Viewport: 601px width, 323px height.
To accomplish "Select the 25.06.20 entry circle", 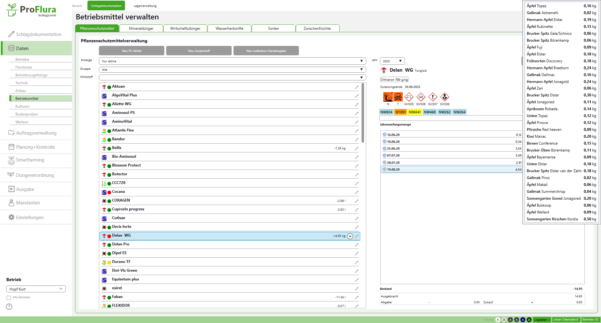I will click(384, 148).
